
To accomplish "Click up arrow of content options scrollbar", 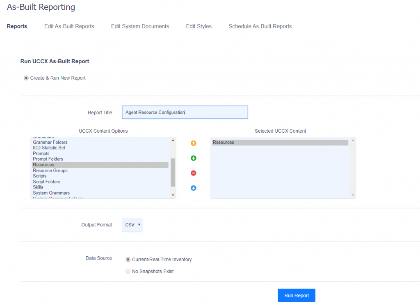I will 173,140.
